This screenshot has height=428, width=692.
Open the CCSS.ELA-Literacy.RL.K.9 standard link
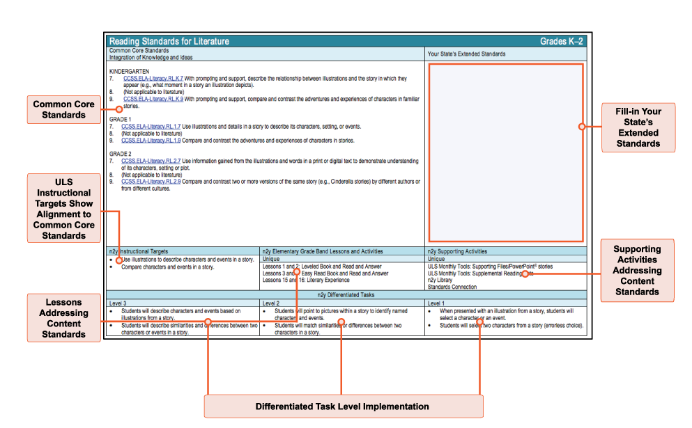coord(153,100)
